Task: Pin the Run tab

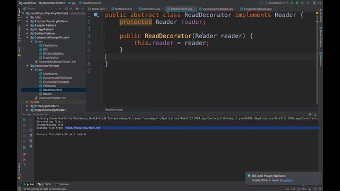Action: coord(24,154)
